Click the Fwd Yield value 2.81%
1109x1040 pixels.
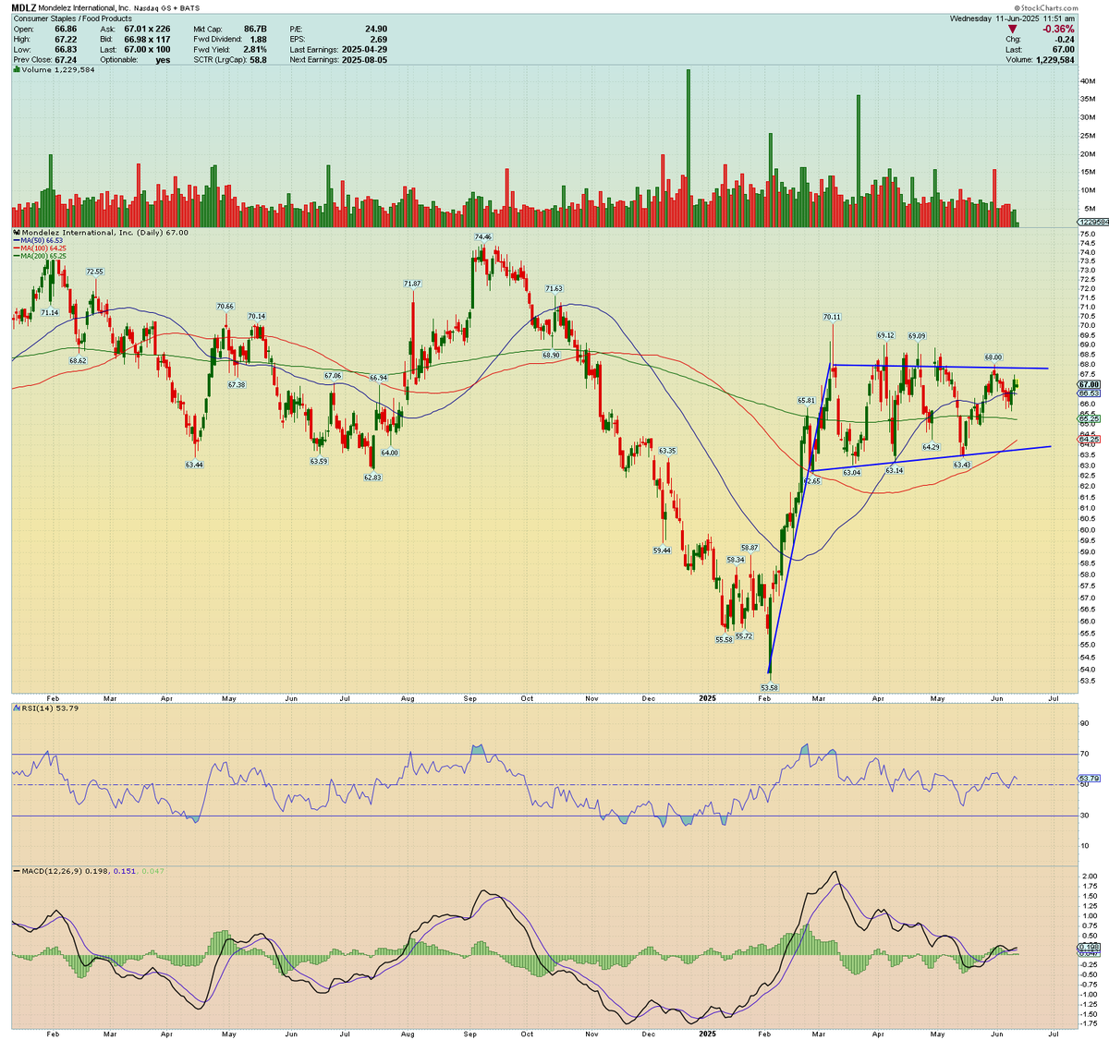coord(255,50)
